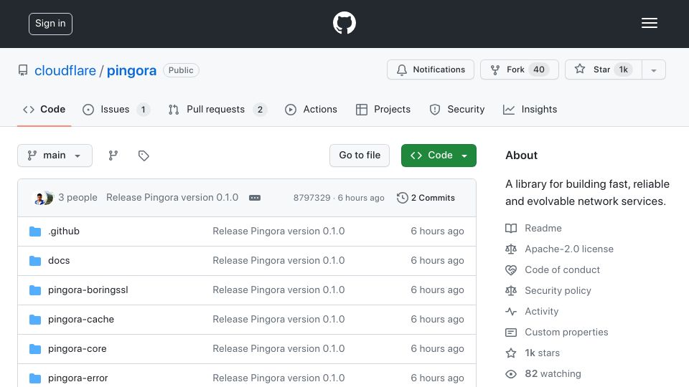Click the Custom properties note icon
This screenshot has width=689, height=387.
point(511,332)
